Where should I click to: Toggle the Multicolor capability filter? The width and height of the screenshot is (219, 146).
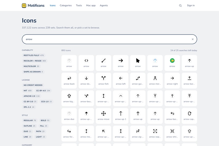(x=32, y=66)
